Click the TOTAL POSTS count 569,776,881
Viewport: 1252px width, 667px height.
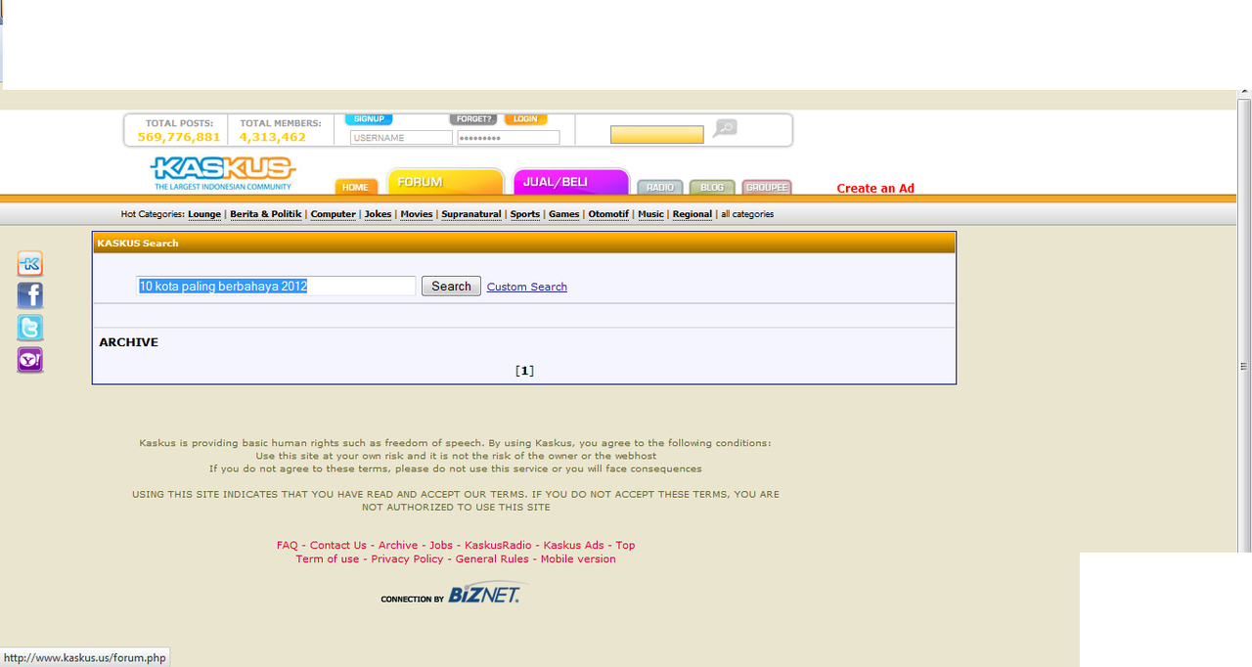(179, 137)
